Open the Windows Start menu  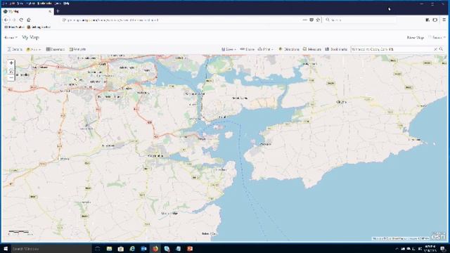[x=5, y=249]
